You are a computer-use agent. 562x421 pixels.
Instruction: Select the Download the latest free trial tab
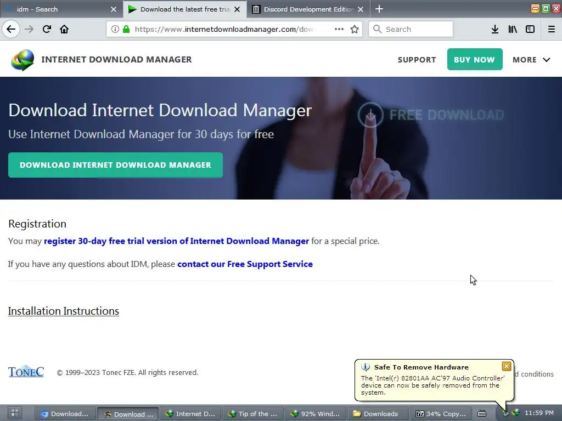184,9
